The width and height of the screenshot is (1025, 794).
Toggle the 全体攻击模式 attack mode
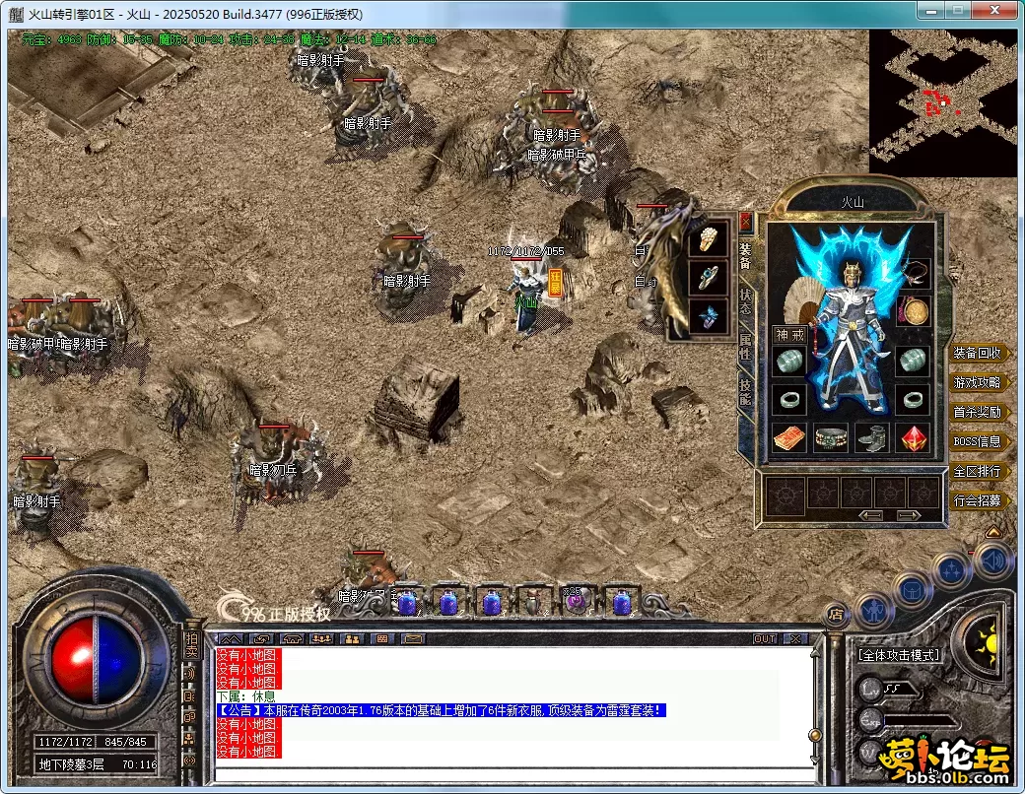click(899, 654)
